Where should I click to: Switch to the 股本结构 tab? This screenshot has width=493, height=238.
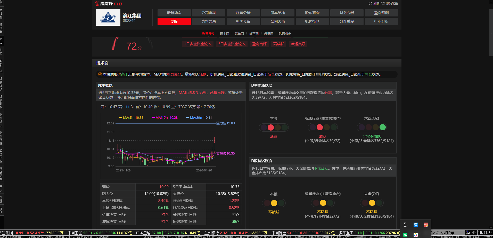click(x=278, y=13)
